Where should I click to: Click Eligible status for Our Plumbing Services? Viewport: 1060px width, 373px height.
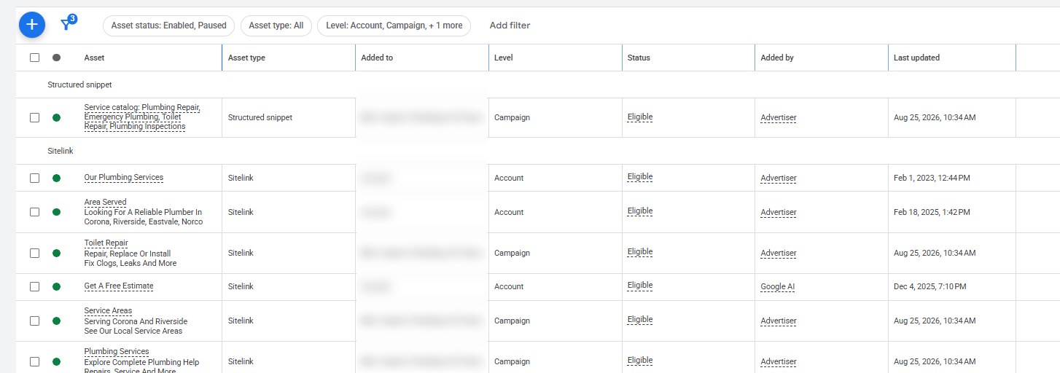[640, 177]
